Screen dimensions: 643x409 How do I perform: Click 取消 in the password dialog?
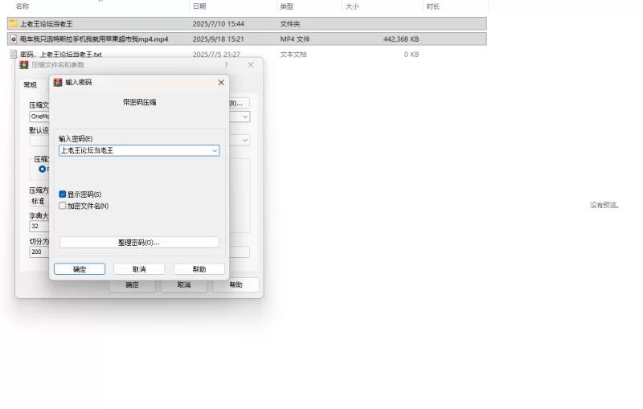(x=139, y=269)
